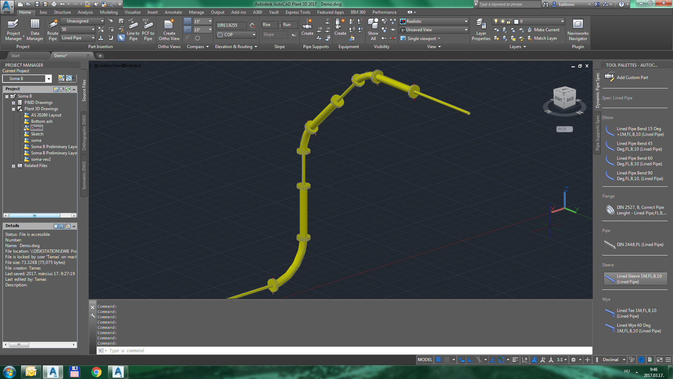This screenshot has width=673, height=379.
Task: Toggle lineweight display in status bar
Action: (x=515, y=360)
